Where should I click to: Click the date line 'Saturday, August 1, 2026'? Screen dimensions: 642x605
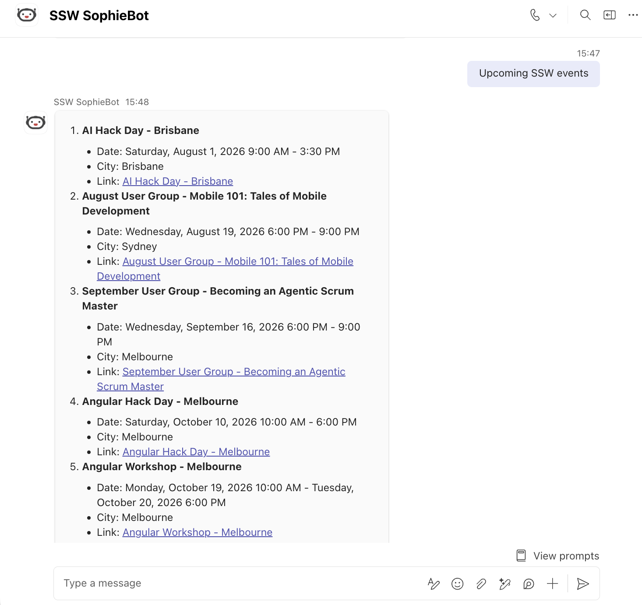click(x=219, y=151)
